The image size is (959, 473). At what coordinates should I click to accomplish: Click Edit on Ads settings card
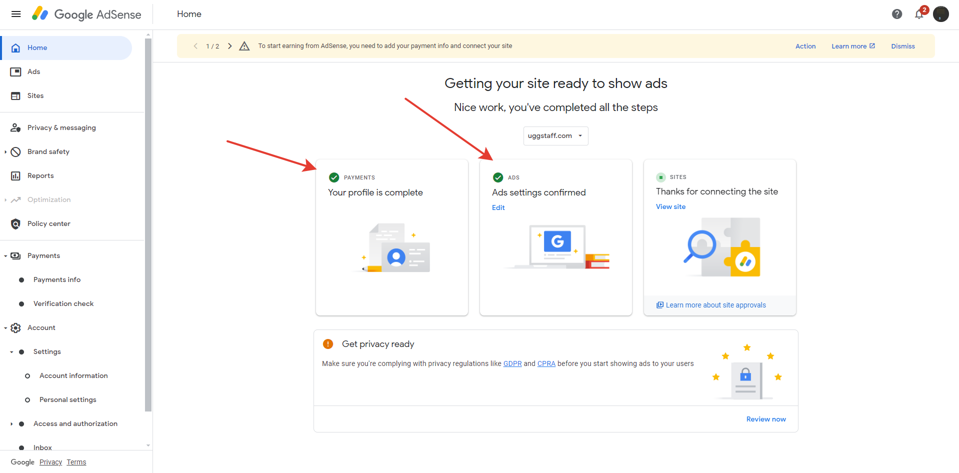498,207
